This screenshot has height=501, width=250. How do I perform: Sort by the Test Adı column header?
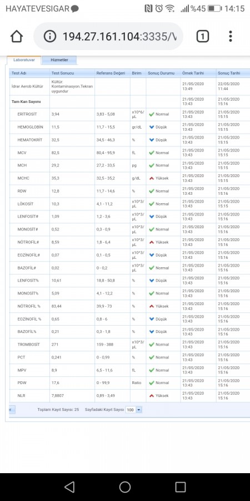29,73
